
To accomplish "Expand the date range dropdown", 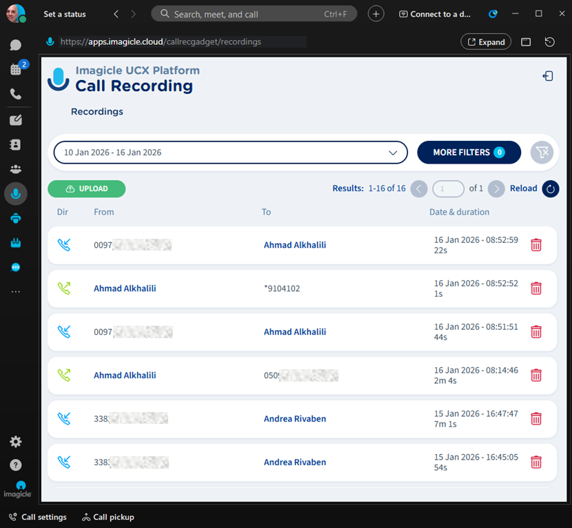I will (x=393, y=153).
